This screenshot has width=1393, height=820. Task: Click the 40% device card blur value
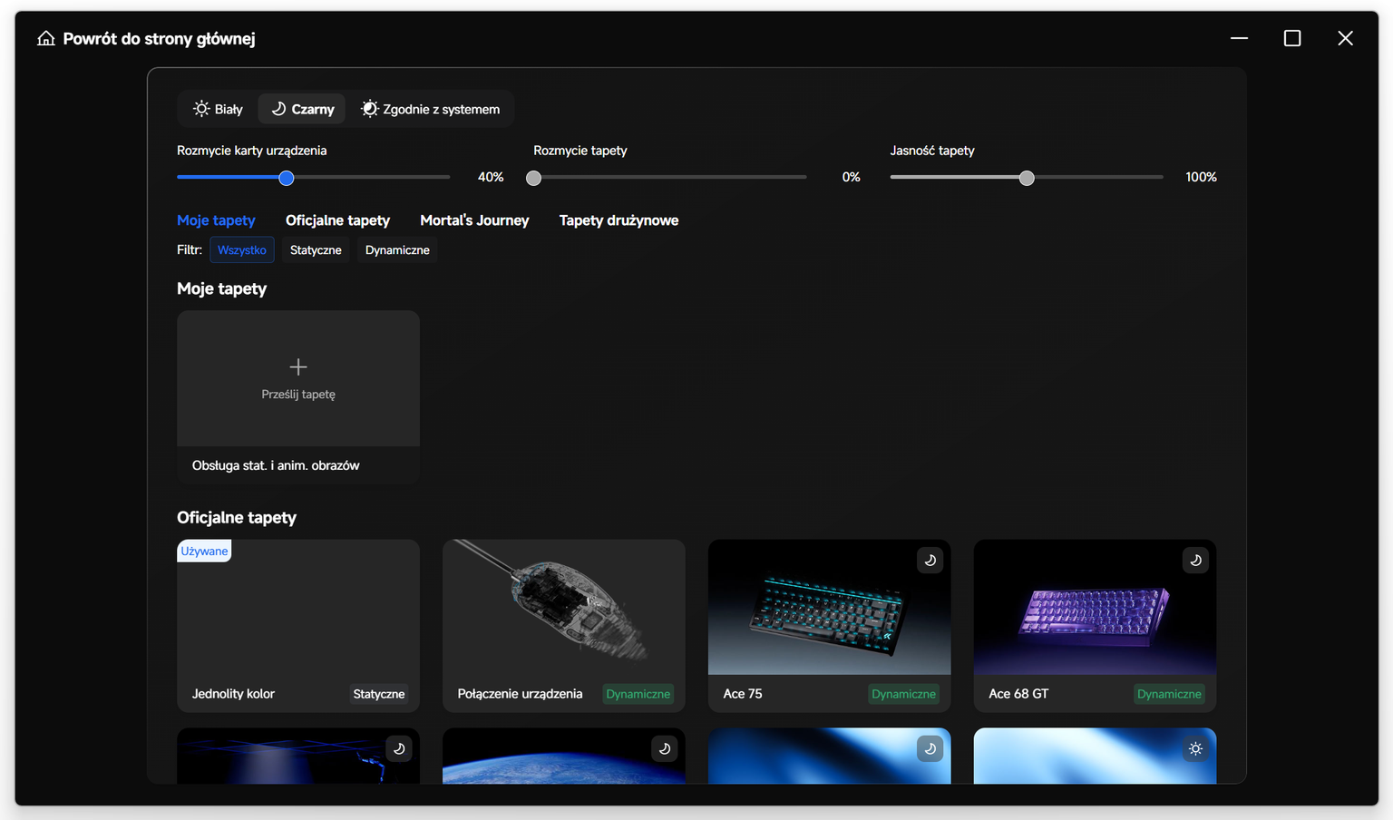491,177
